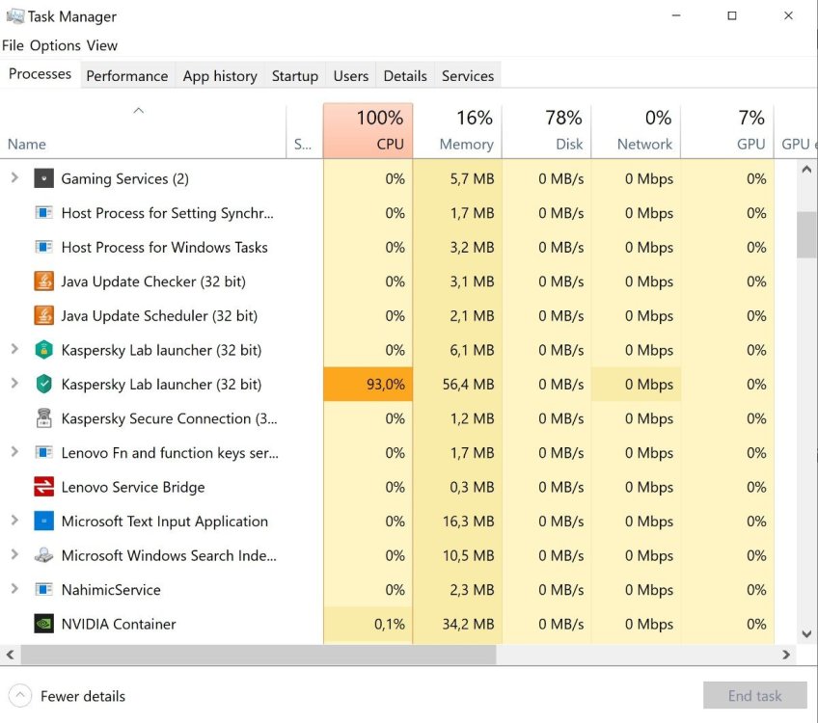The width and height of the screenshot is (818, 723).
Task: Click the vertical scrollbar thumb
Action: [x=806, y=234]
